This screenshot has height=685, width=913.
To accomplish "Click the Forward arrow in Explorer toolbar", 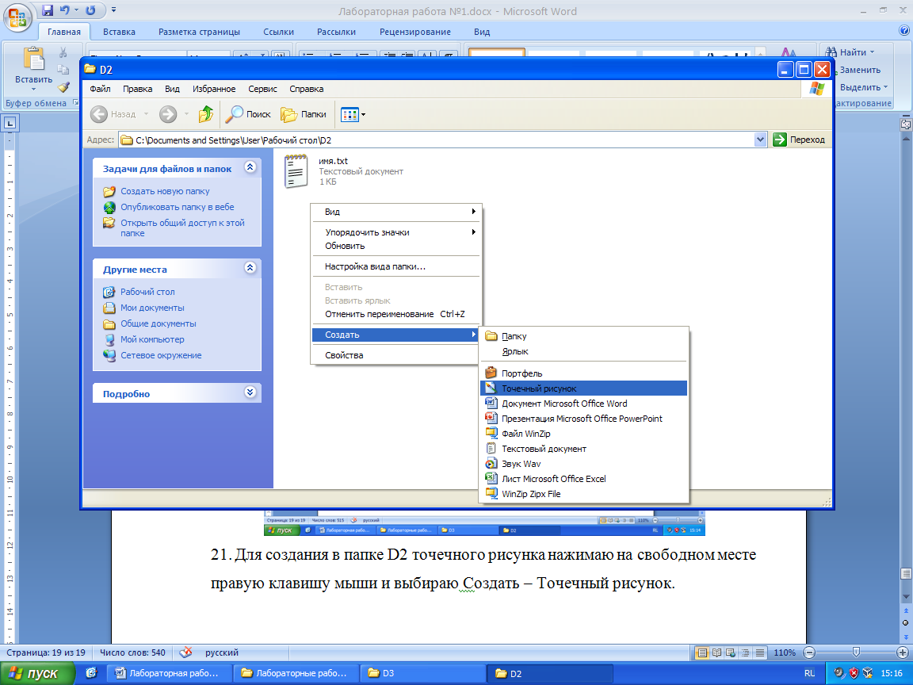I will click(168, 114).
